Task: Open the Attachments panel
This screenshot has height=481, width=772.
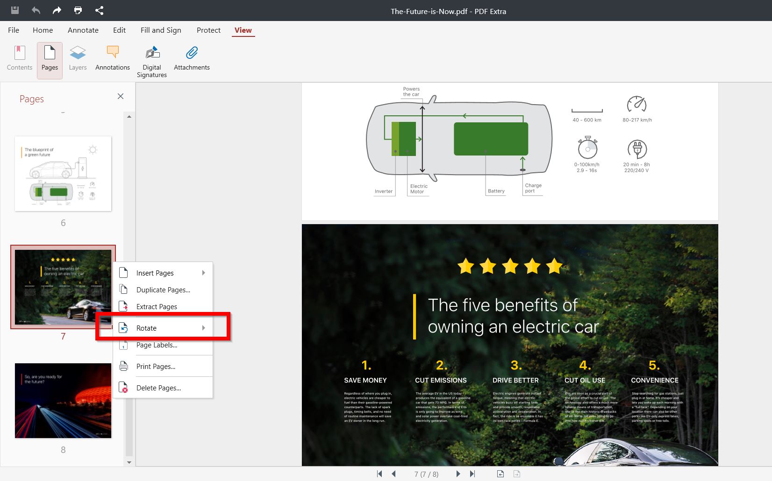Action: pos(192,59)
